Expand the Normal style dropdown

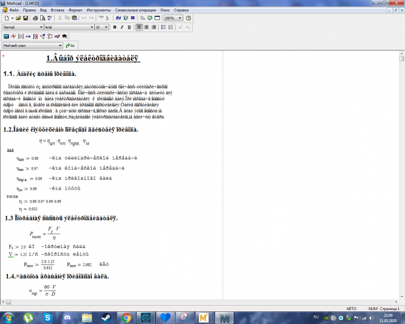point(41,27)
